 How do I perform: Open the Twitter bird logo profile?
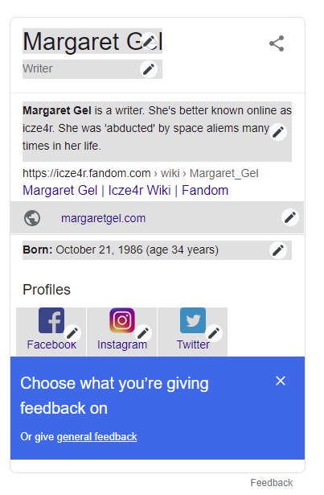click(193, 320)
